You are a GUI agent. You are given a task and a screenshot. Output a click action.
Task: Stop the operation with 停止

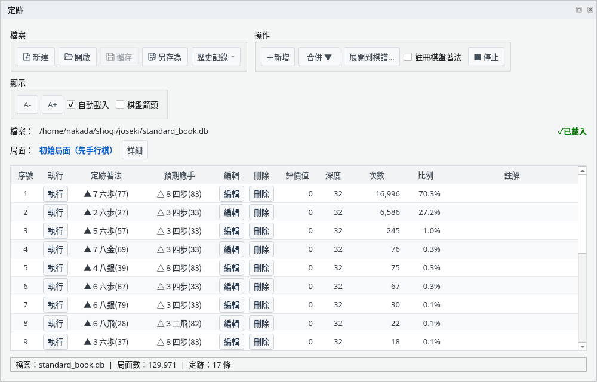[x=486, y=57]
